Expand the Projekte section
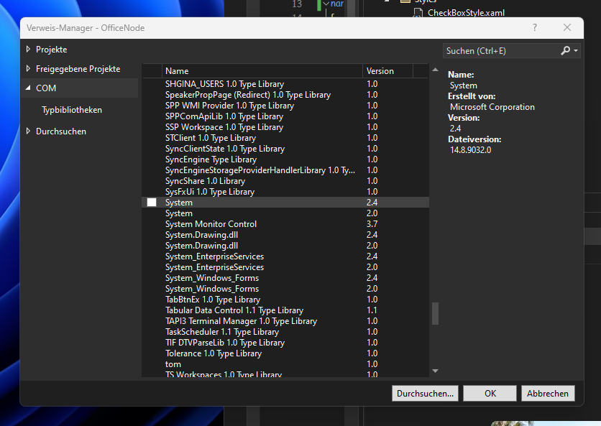The height and width of the screenshot is (426, 601). point(28,50)
